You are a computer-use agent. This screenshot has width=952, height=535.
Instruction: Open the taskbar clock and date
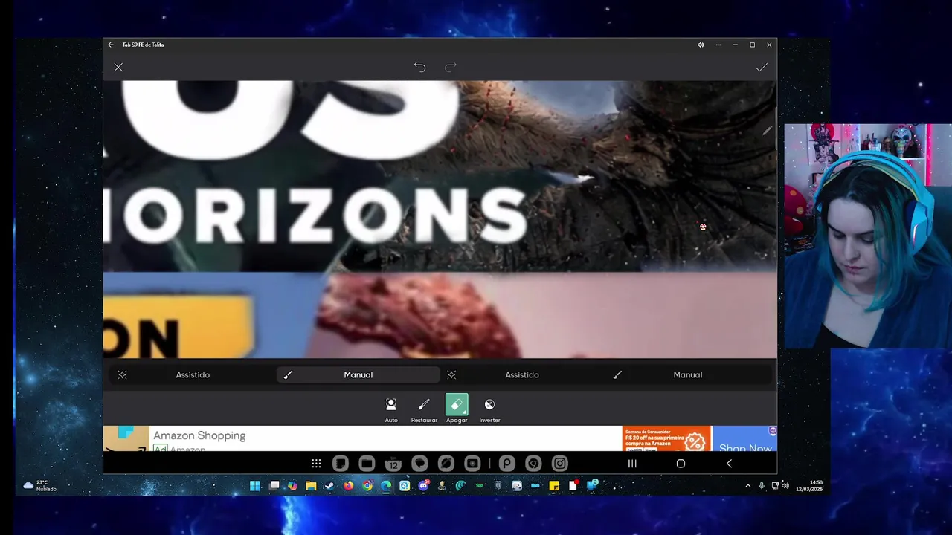pos(808,486)
